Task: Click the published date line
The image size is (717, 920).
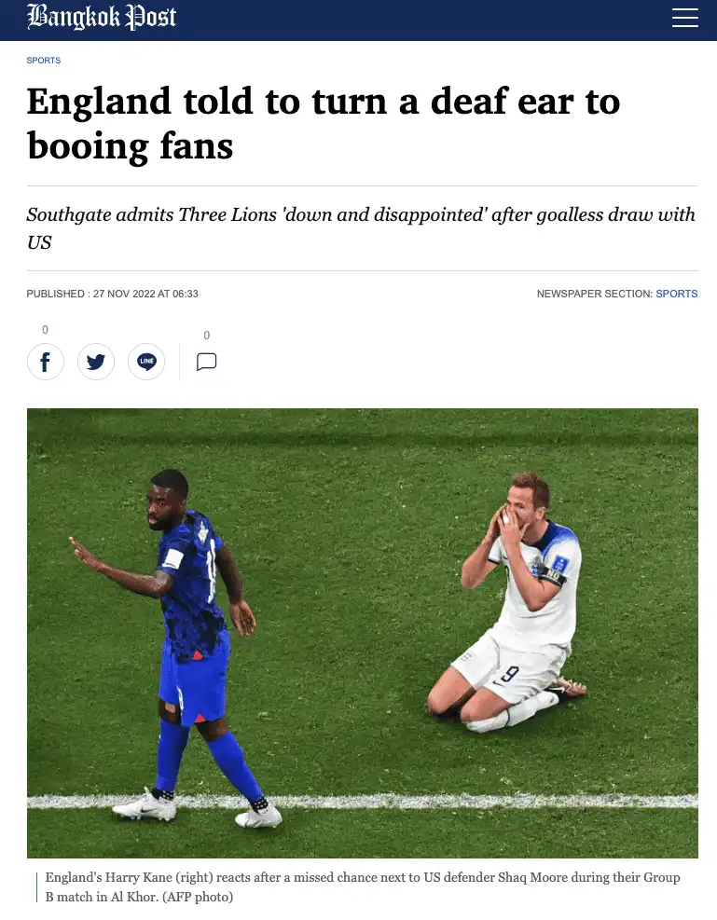Action: click(x=113, y=294)
